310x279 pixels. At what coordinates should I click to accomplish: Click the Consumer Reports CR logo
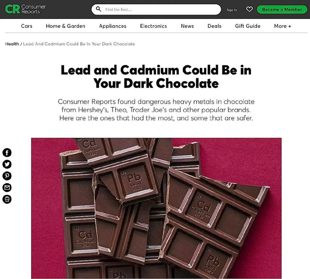(25, 9)
